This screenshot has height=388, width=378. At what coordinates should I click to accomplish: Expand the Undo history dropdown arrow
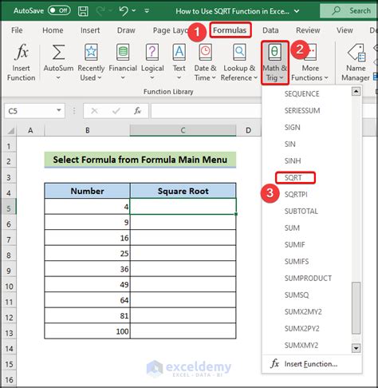tap(134, 10)
